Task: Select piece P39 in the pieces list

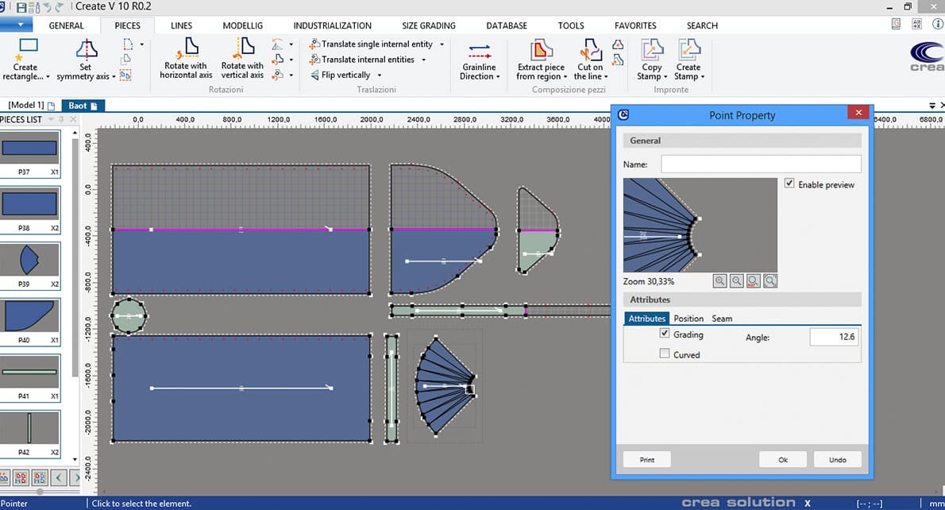Action: (28, 260)
